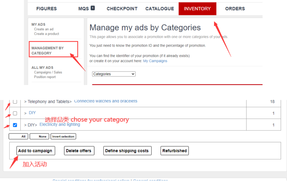Viewport: 287px width, 181px height.
Task: Open the ORDERS tab
Action: point(235,9)
